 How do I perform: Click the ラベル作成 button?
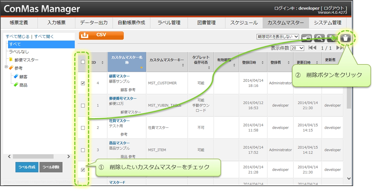click(27, 167)
